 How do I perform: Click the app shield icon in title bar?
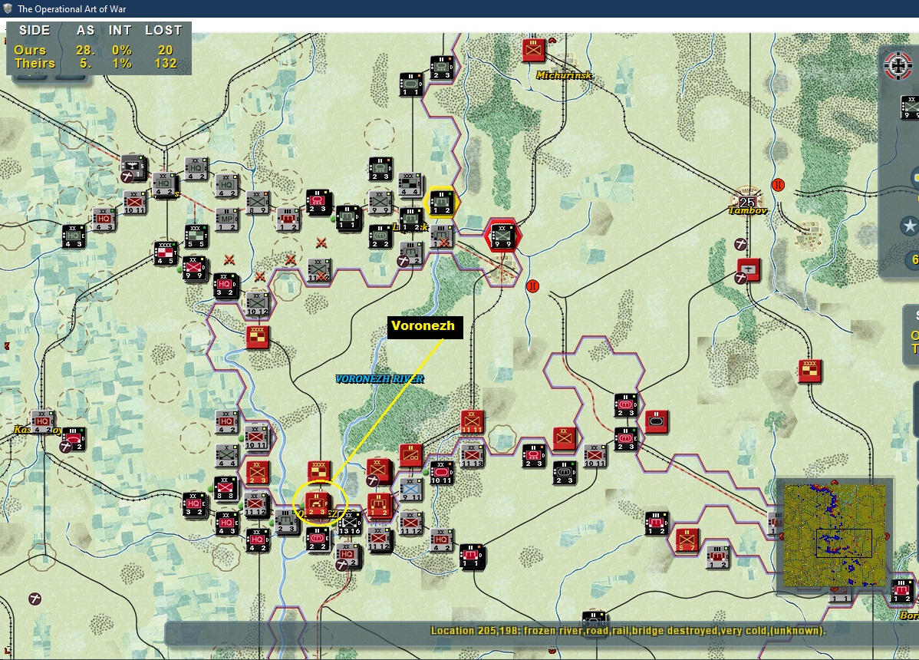coord(8,8)
